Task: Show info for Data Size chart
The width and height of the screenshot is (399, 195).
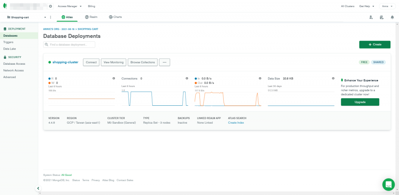Action: point(333,78)
